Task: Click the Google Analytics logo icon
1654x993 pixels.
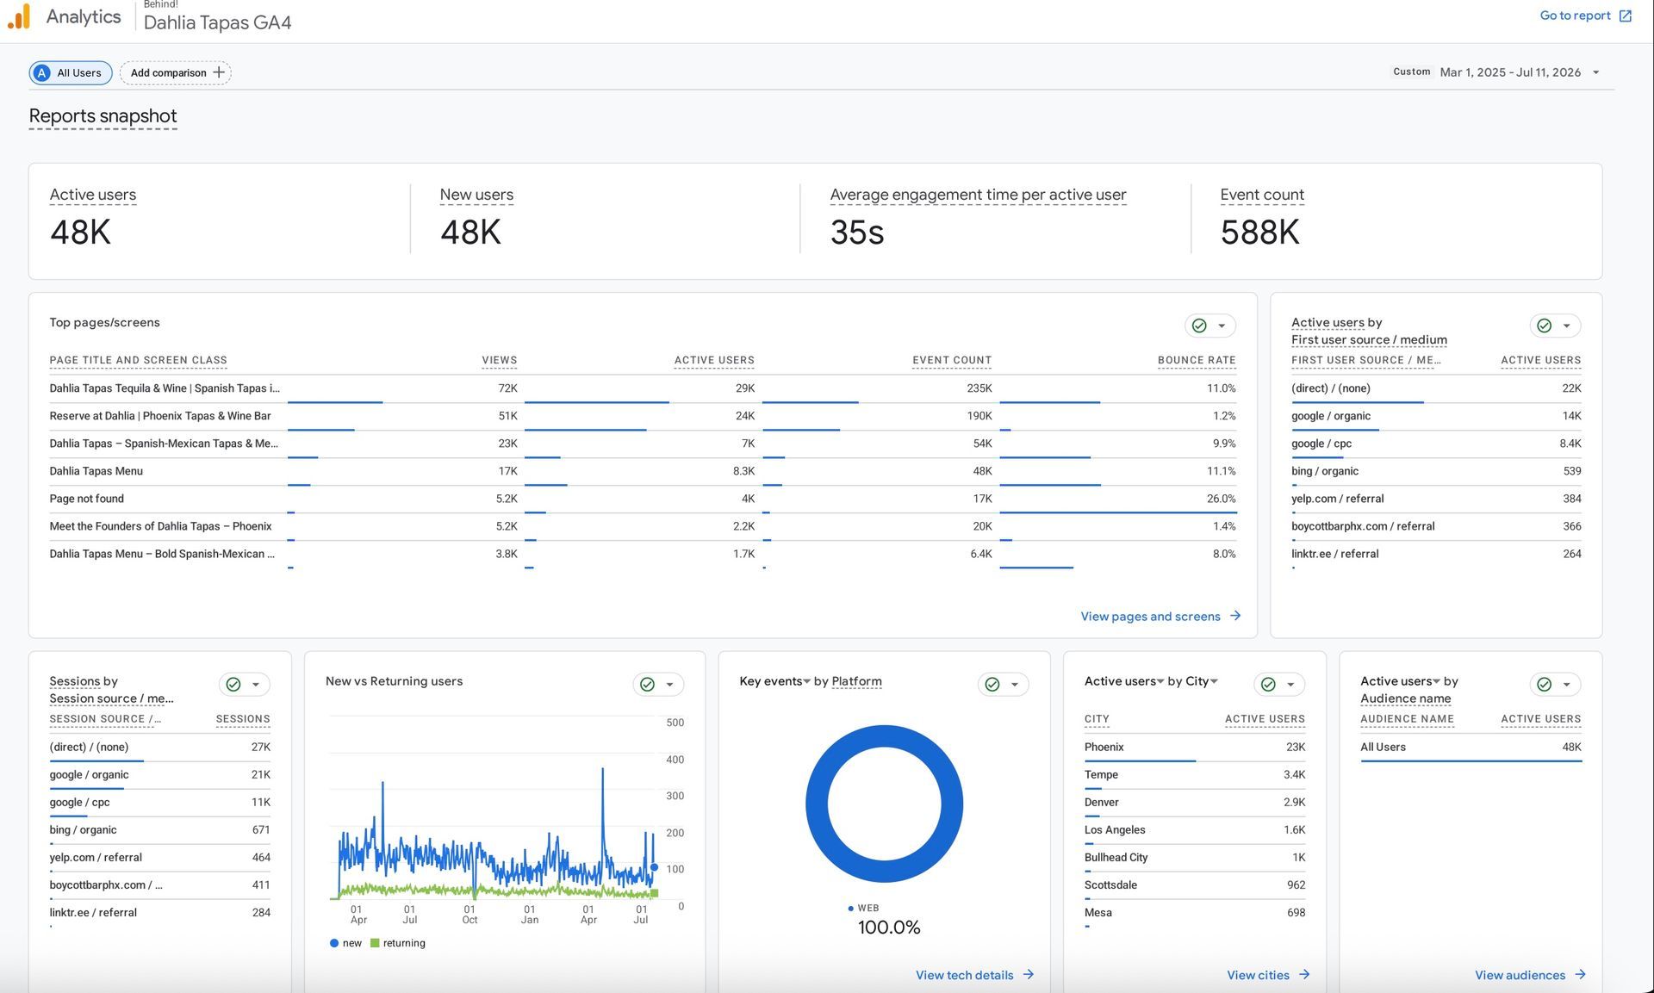Action: pos(19,16)
